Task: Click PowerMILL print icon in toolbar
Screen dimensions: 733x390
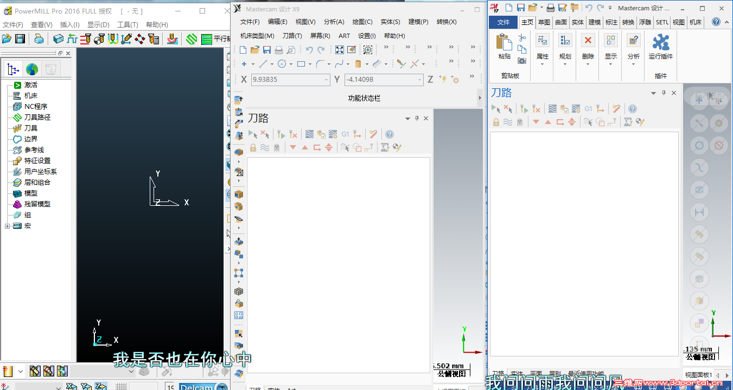Action: [x=39, y=38]
